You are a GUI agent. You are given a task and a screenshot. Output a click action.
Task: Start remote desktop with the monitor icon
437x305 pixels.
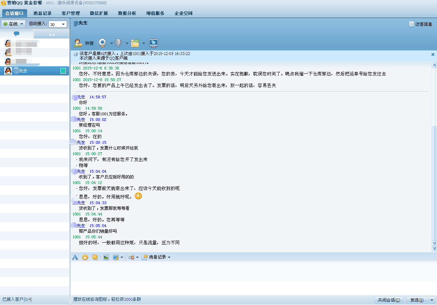[x=153, y=43]
